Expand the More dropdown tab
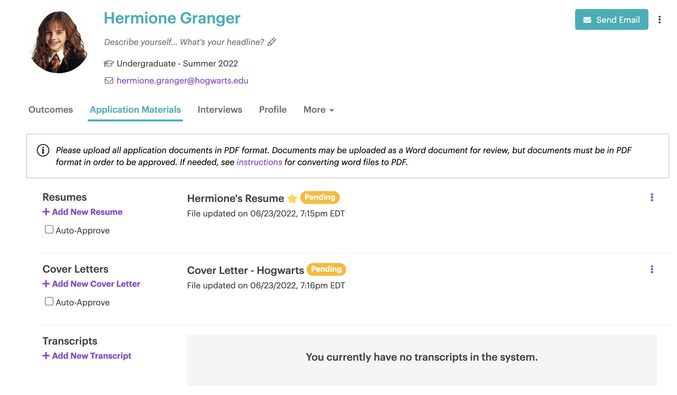Viewport: 677px width, 395px height. [319, 110]
